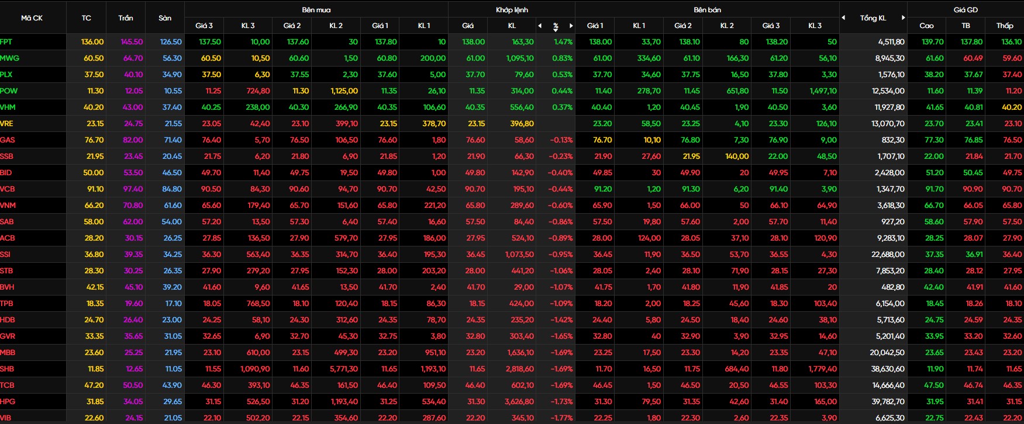Select the VCB ticker symbol
This screenshot has width=1024, height=424.
(x=8, y=189)
